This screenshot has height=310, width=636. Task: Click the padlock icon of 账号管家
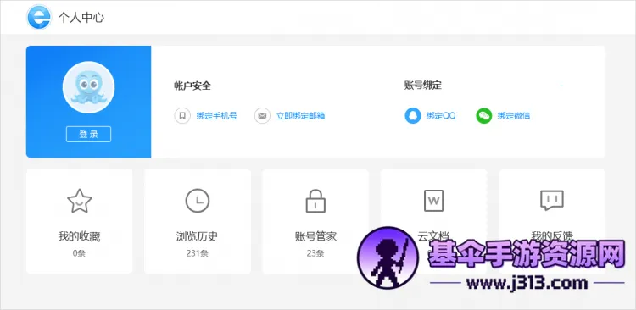[315, 201]
